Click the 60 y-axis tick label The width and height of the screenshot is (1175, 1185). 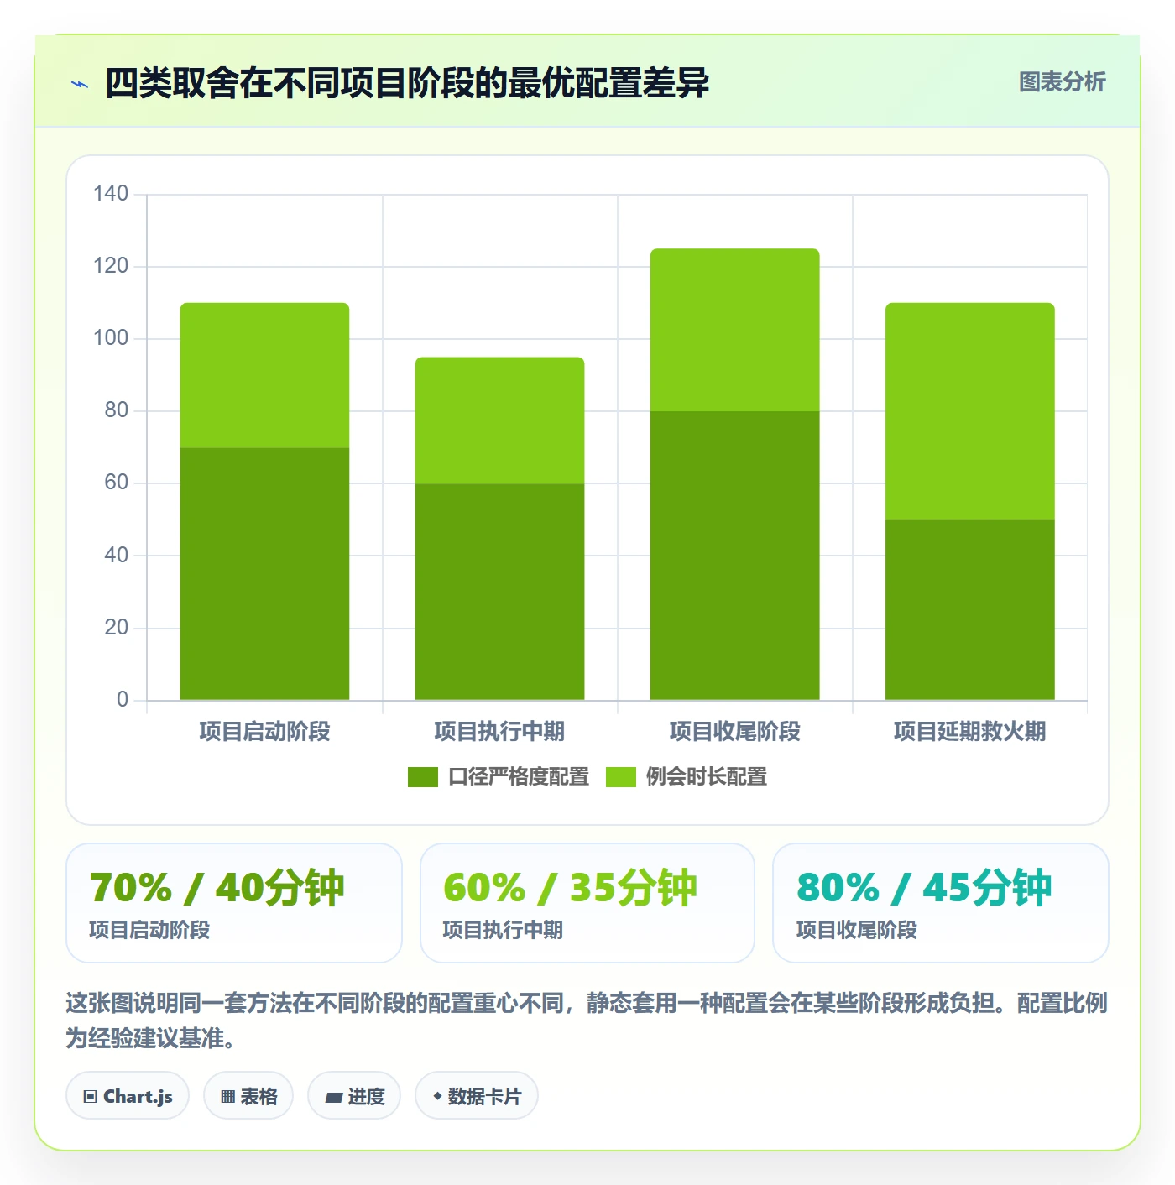point(117,483)
